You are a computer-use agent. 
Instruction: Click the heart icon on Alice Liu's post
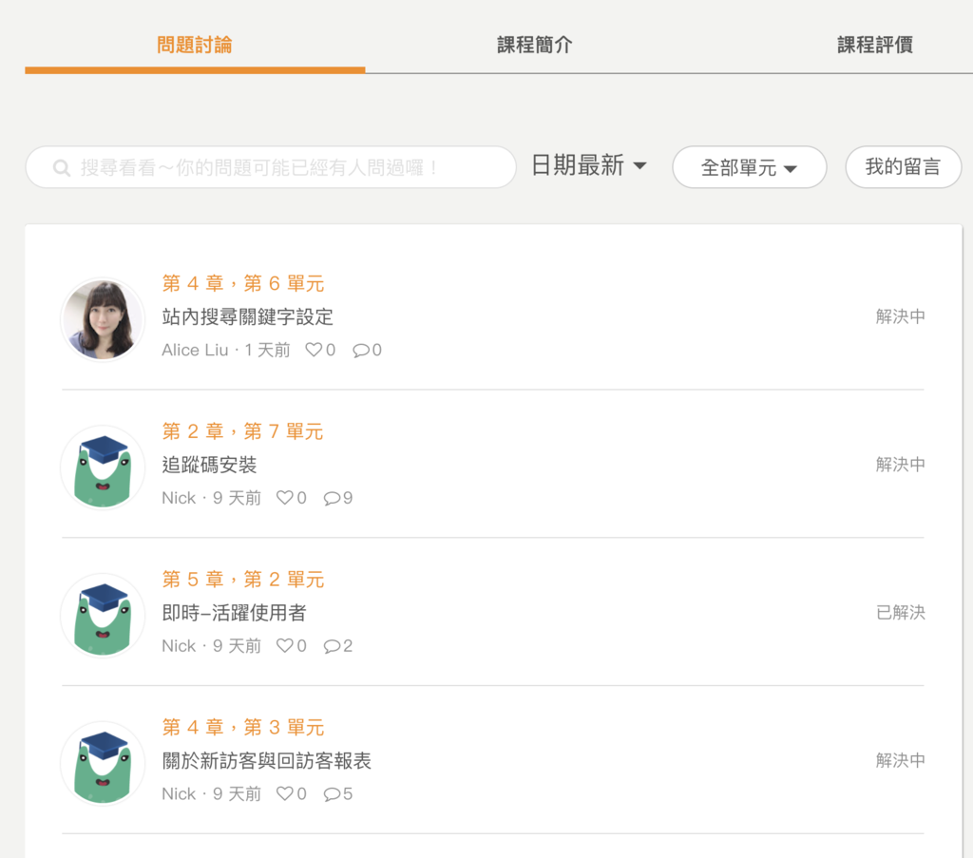(x=314, y=350)
